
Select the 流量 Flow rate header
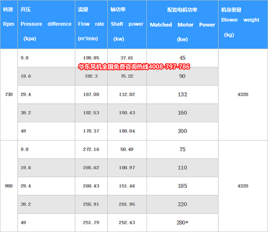tap(91, 25)
